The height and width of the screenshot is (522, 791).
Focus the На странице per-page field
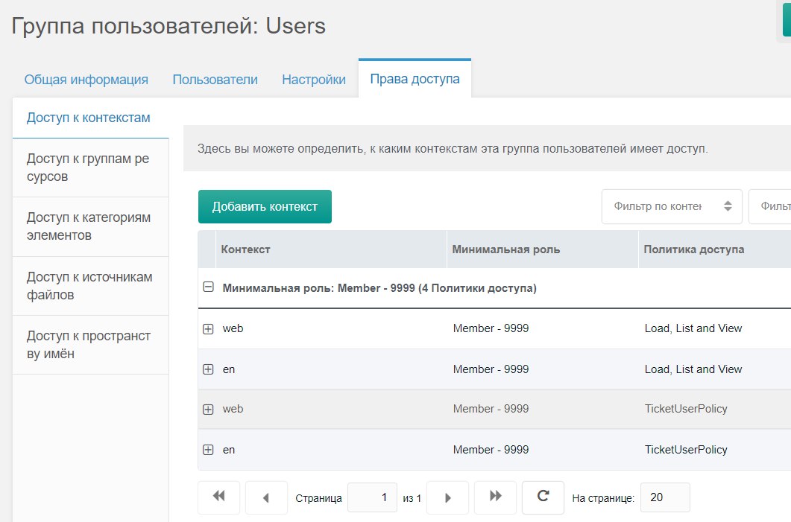pyautogui.click(x=665, y=498)
